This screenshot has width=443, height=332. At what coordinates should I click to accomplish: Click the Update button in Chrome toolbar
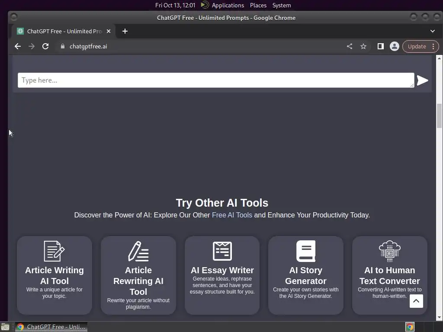[417, 46]
